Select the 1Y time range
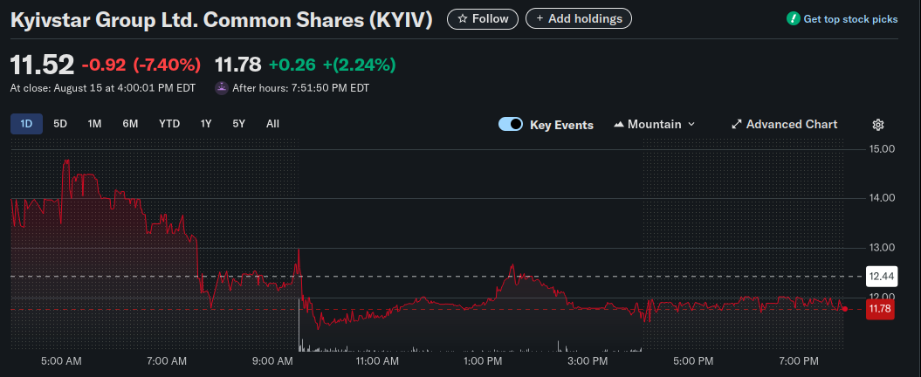Viewport: 921px width, 377px height. (206, 124)
